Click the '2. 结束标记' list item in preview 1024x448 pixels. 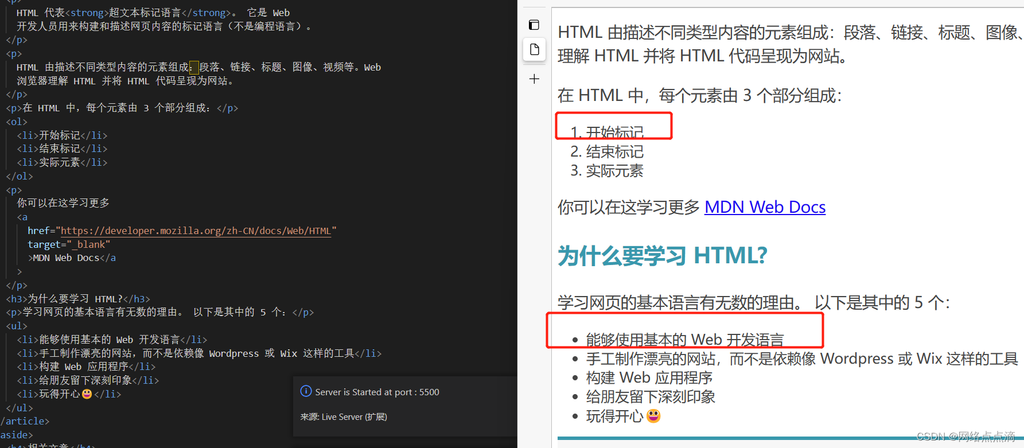tap(607, 152)
